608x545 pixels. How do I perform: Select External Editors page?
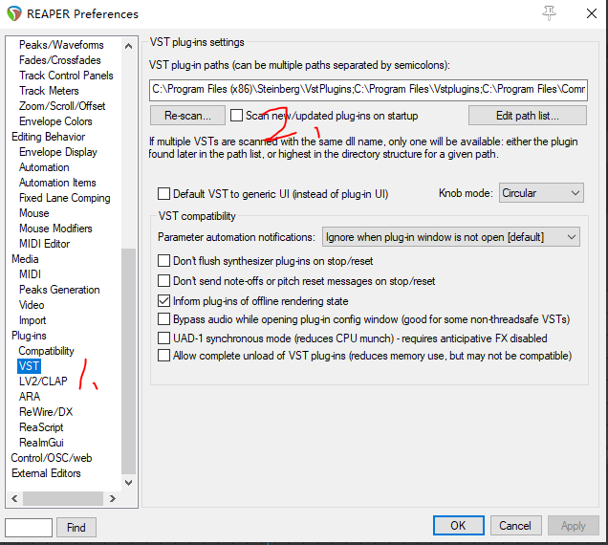pos(46,473)
